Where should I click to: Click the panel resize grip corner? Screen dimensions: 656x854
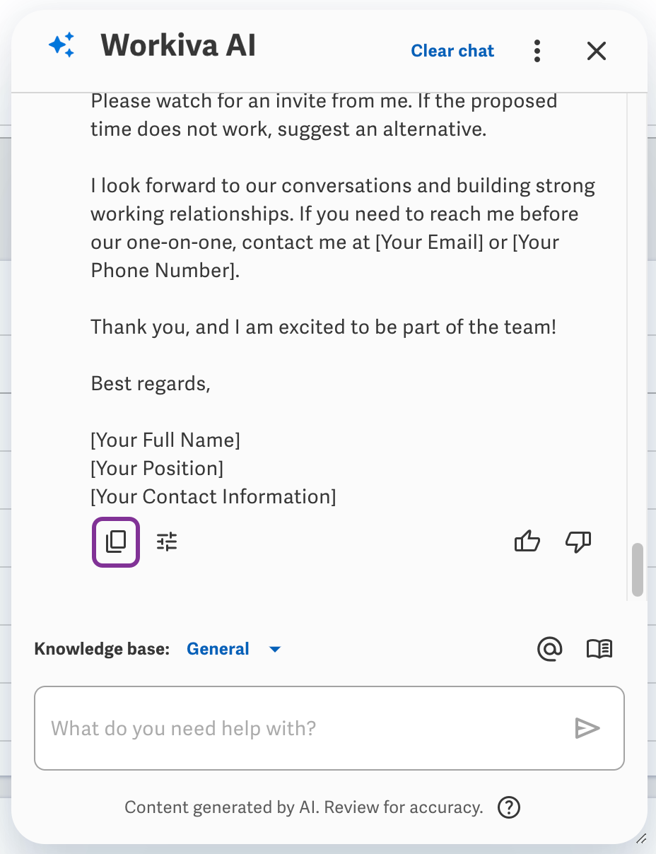pyautogui.click(x=641, y=838)
